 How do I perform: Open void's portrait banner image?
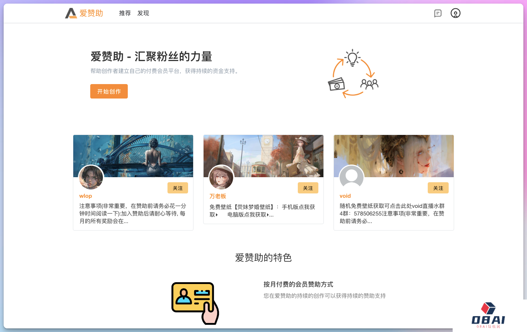coord(394,156)
